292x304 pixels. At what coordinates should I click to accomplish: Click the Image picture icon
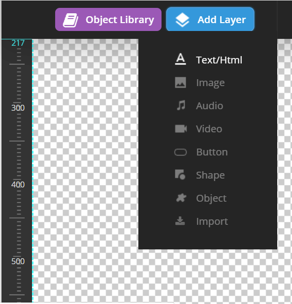180,83
